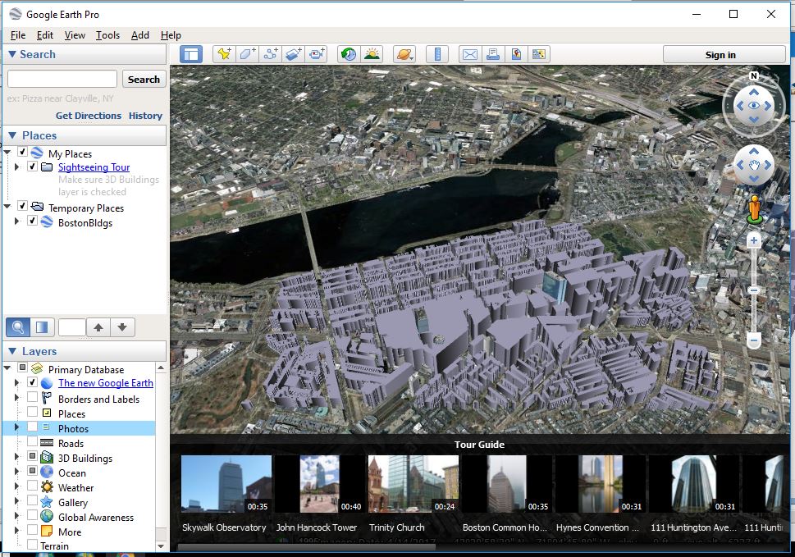Print the current view printer icon
795x557 pixels.
(493, 54)
